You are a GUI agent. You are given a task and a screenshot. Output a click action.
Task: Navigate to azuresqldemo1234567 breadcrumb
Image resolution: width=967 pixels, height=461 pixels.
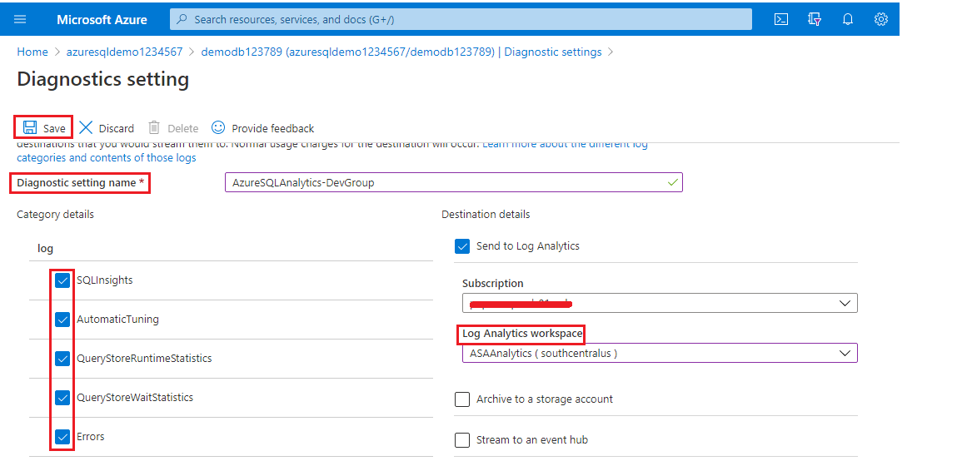124,52
